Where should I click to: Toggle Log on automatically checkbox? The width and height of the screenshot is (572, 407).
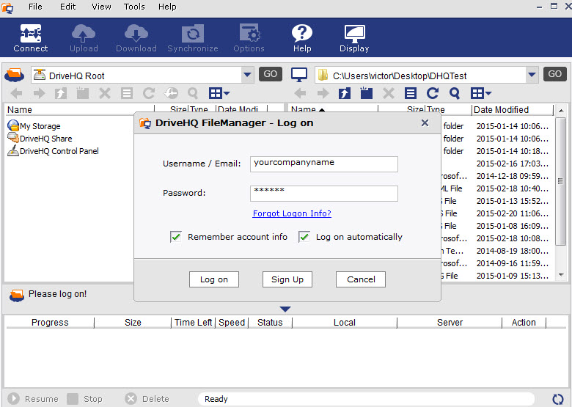click(x=304, y=237)
